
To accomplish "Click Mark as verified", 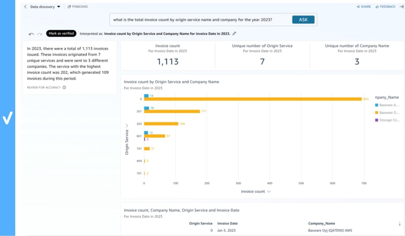I will (x=61, y=33).
